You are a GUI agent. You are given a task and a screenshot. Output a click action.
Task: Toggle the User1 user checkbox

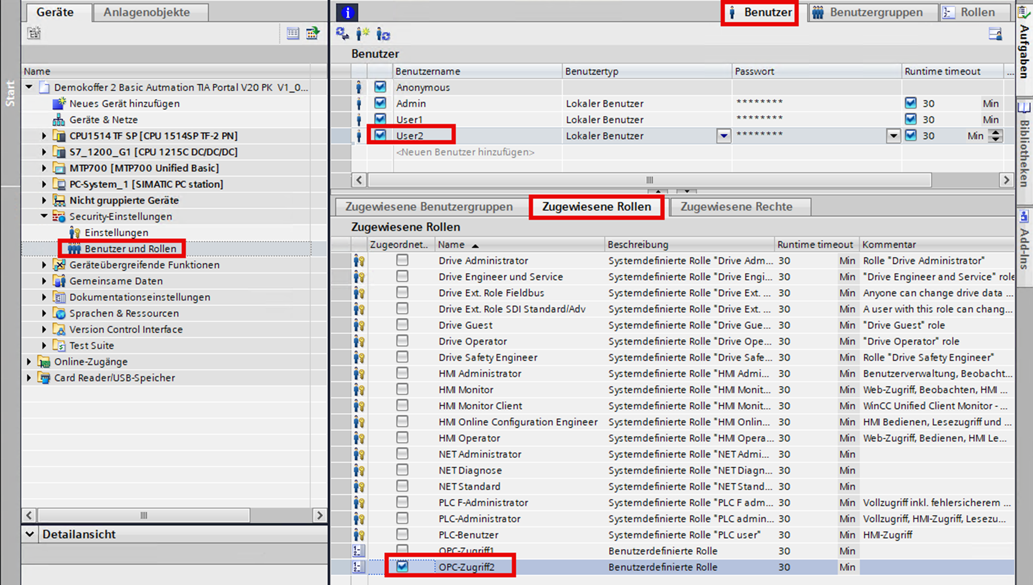pyautogui.click(x=380, y=119)
